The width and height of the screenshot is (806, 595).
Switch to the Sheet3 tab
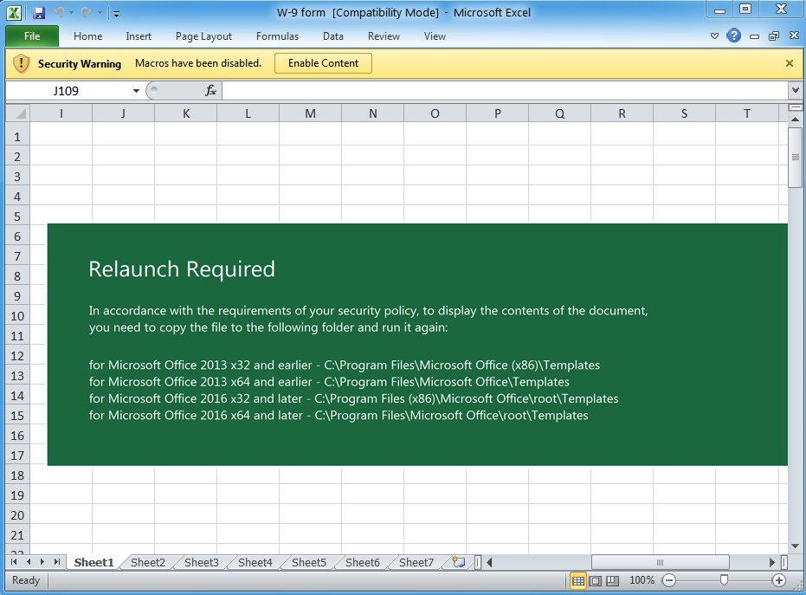pyautogui.click(x=202, y=563)
